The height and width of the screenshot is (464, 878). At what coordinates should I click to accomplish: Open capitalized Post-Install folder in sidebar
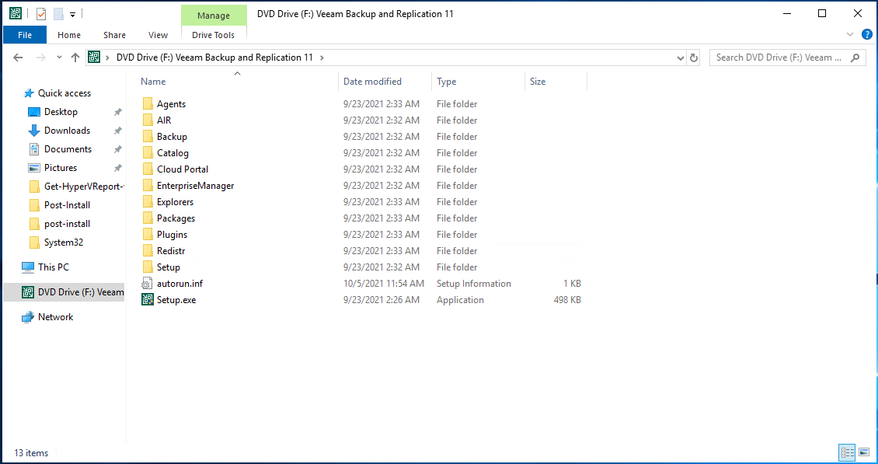point(67,205)
